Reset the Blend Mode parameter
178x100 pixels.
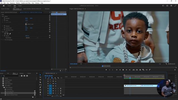pyautogui.click(x=50, y=37)
